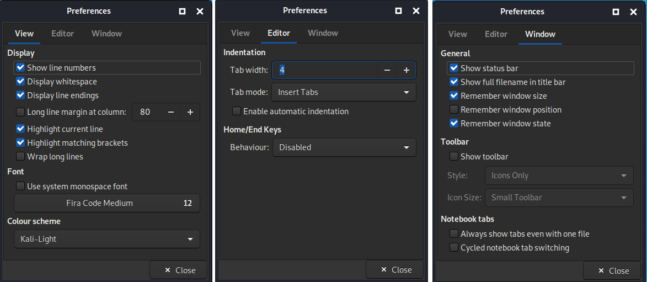Enable Remember window position

(x=454, y=110)
